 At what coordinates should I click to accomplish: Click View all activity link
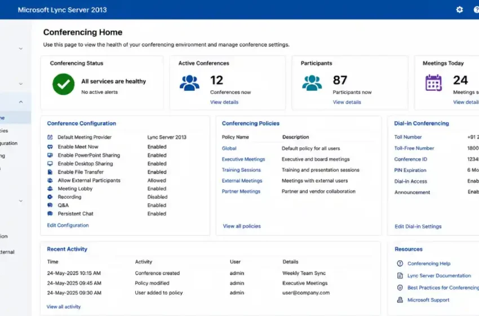tap(64, 306)
